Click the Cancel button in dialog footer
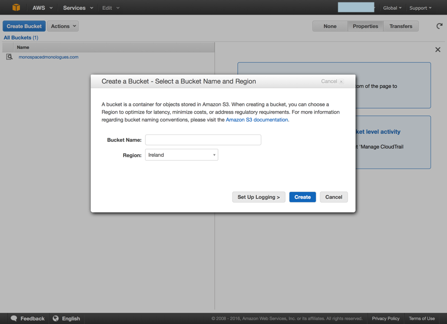 point(334,197)
